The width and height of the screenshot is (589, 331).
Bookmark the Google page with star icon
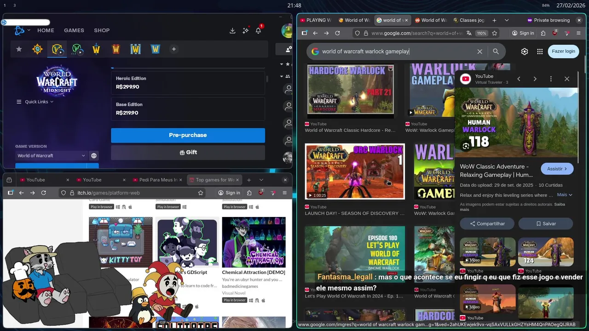(495, 33)
